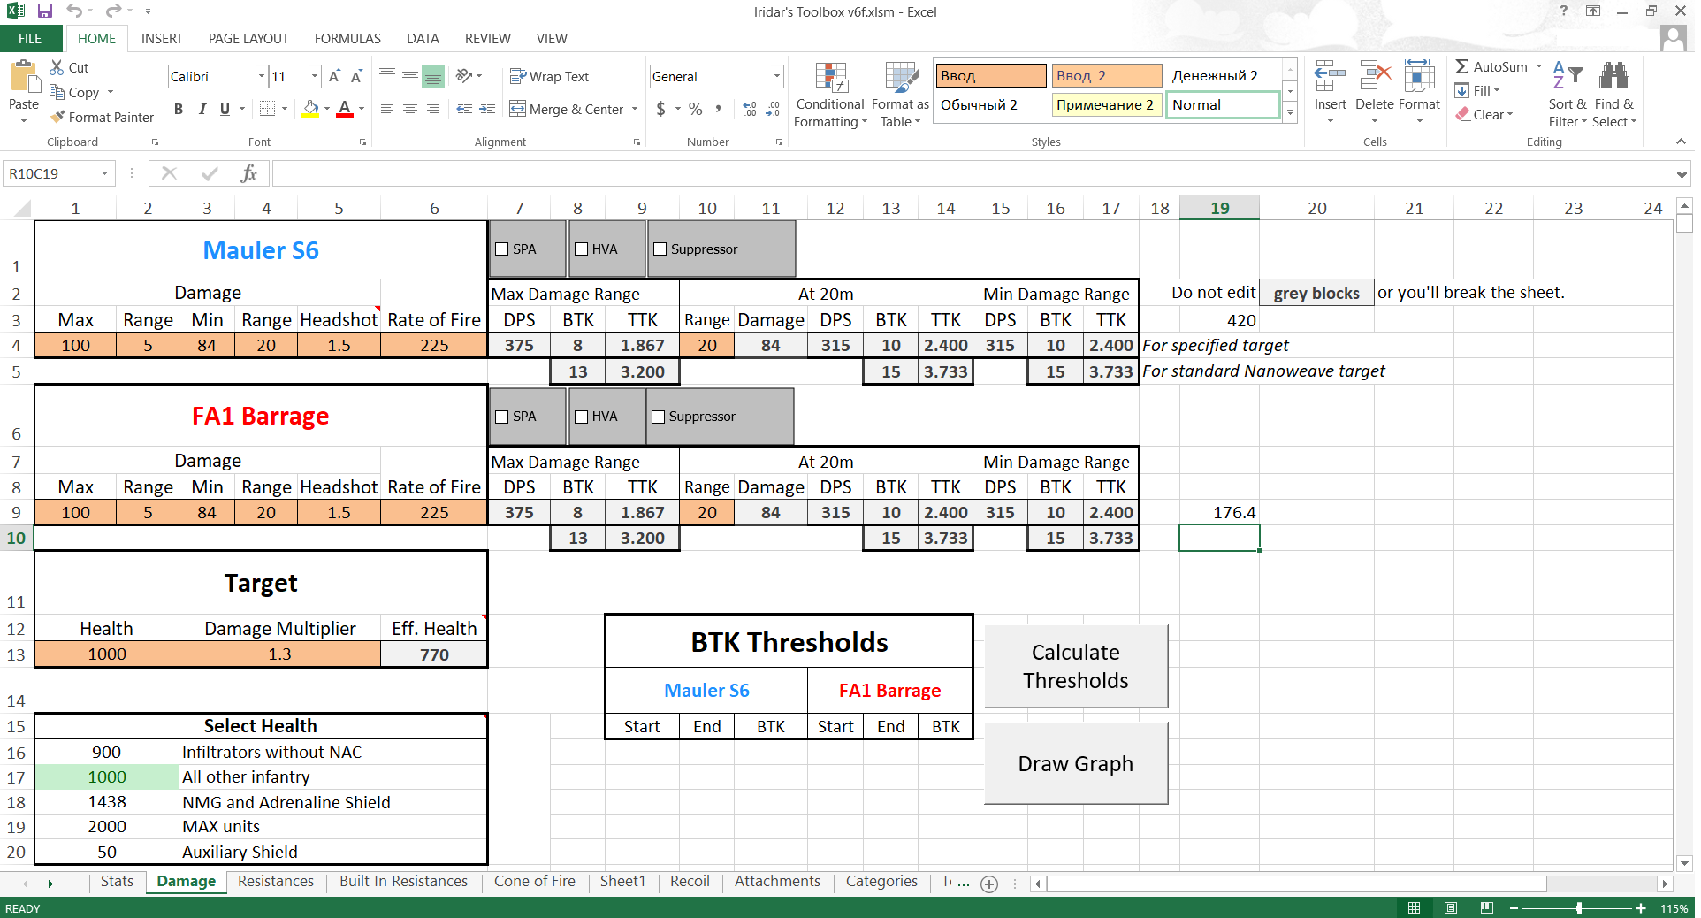Select the Target Health cell 1000
Screen dimensions: 1701x918
(x=107, y=654)
